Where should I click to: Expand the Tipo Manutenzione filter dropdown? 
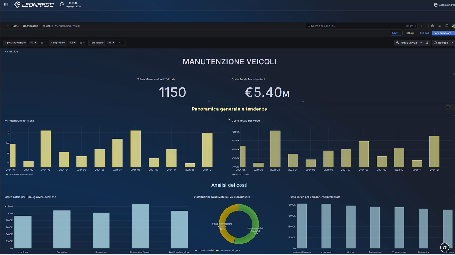45,43
